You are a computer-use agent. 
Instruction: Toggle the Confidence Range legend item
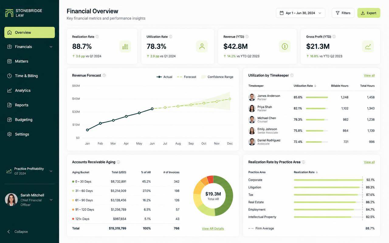217,77
